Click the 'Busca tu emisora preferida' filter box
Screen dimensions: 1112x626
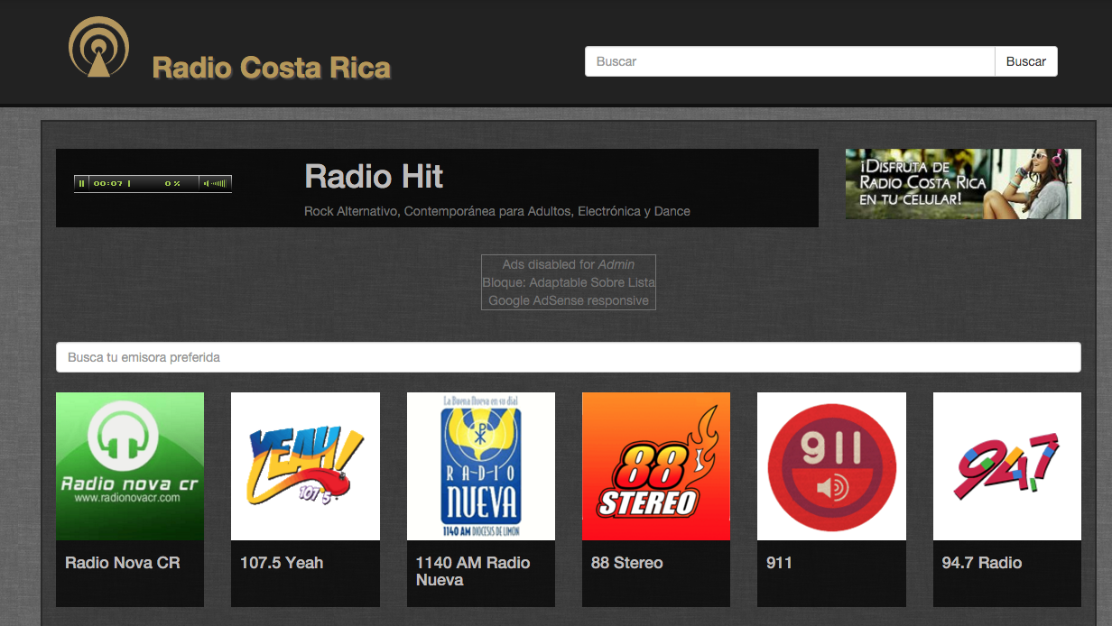(568, 357)
